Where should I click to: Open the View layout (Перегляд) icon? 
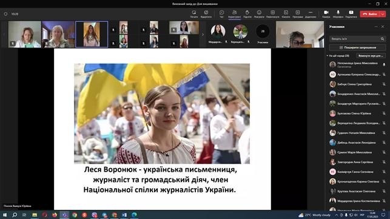(x=272, y=14)
